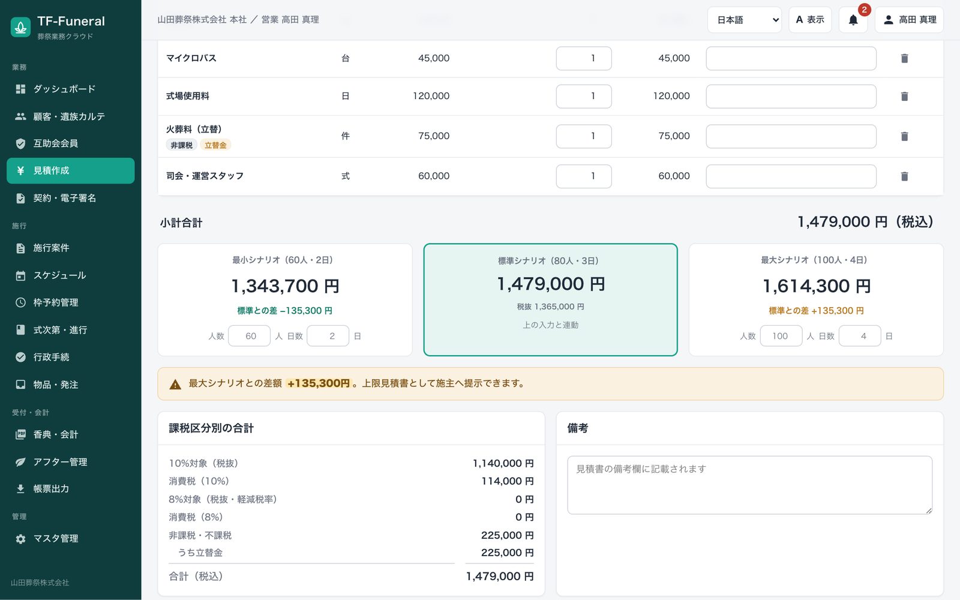Open notifications bell icon
Viewport: 960px width, 600px height.
853,20
